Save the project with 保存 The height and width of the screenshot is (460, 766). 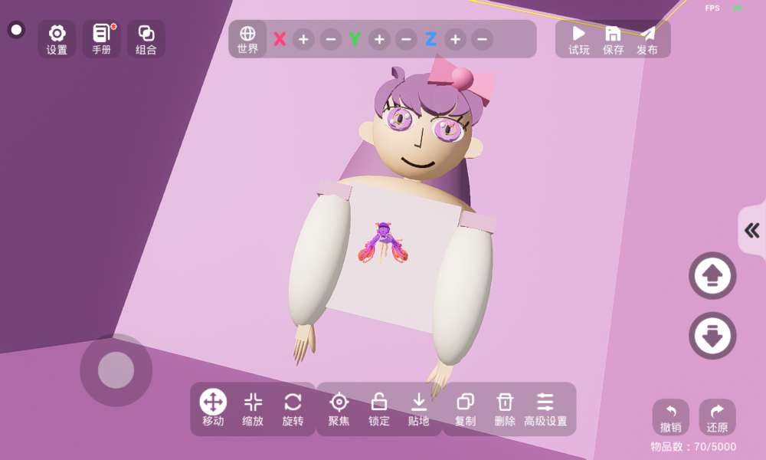(x=613, y=39)
